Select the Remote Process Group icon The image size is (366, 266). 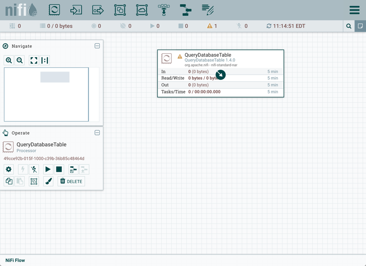pos(142,10)
